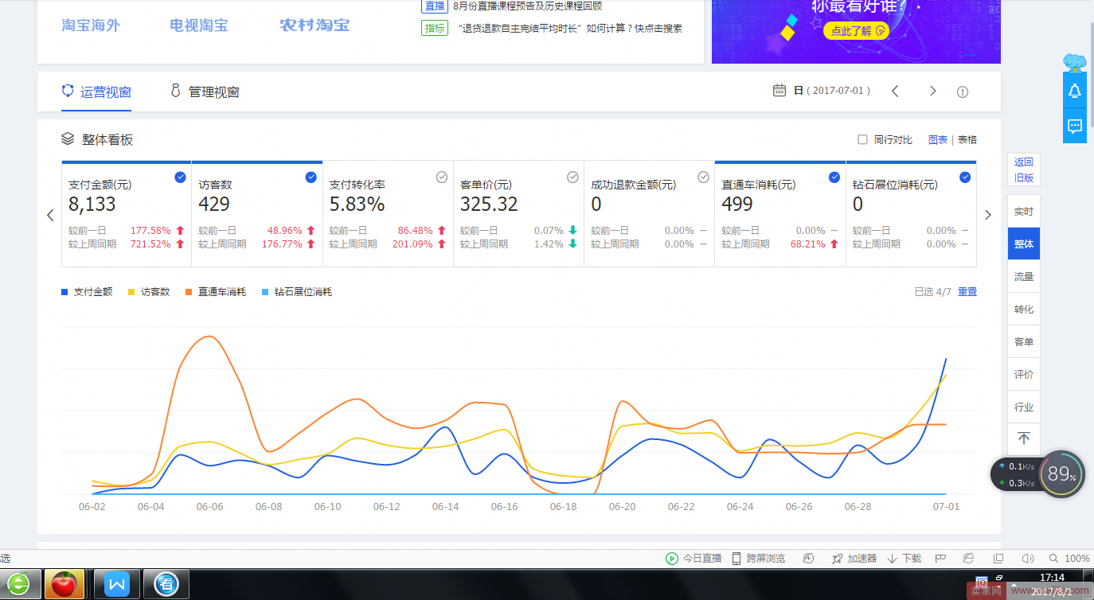The height and width of the screenshot is (600, 1094).
Task: Open the 淘宝海外 link
Action: click(x=91, y=25)
